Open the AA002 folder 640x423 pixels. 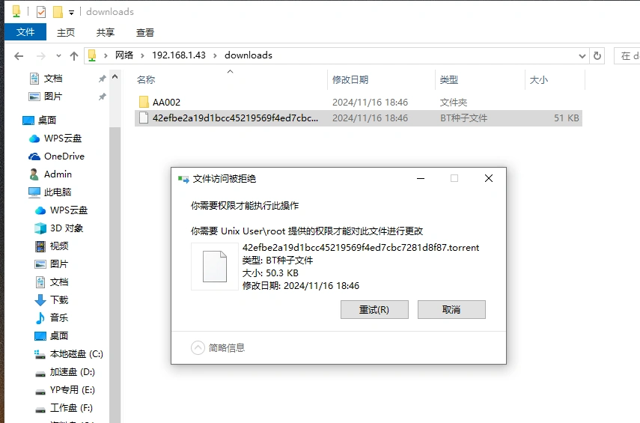165,103
